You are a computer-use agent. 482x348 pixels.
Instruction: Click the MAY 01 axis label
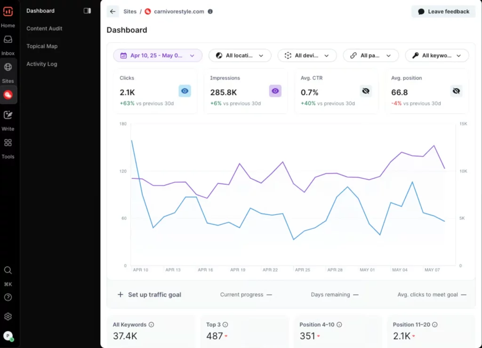(367, 270)
